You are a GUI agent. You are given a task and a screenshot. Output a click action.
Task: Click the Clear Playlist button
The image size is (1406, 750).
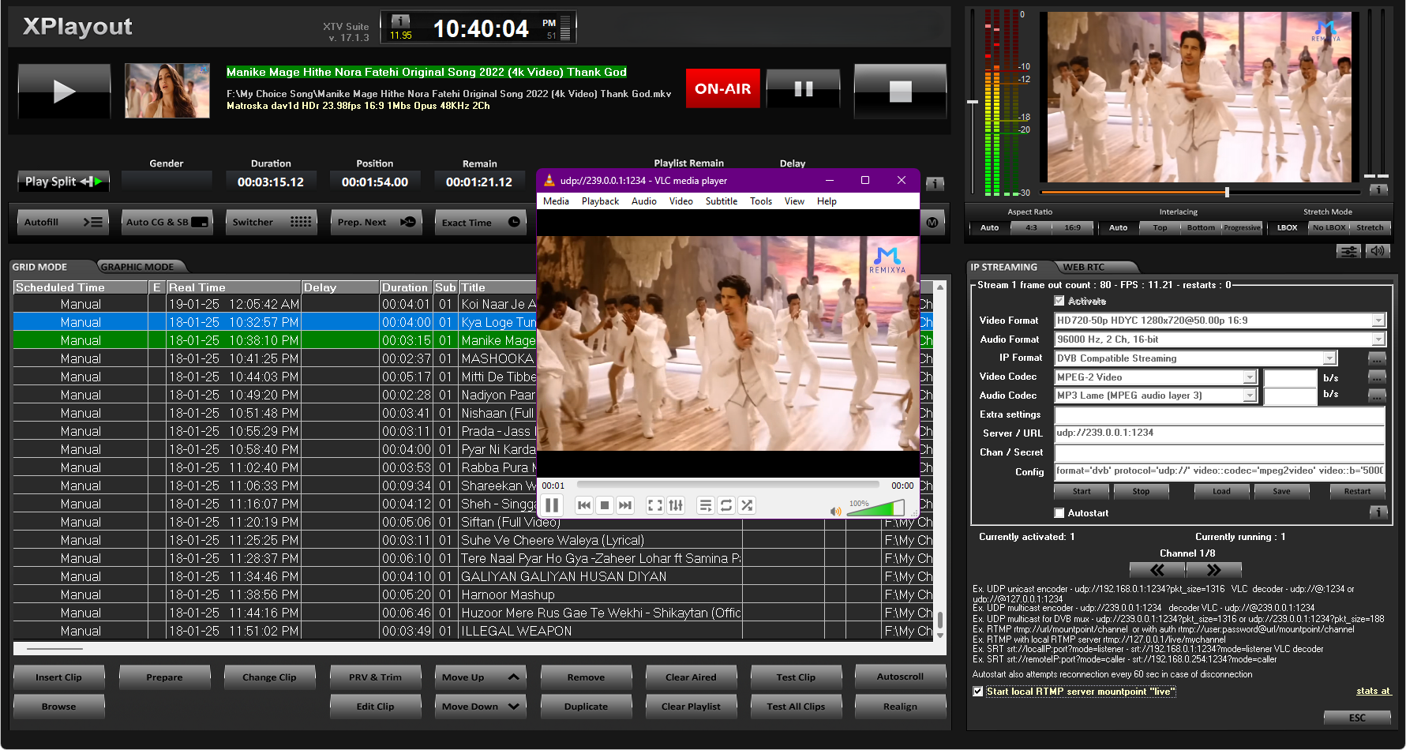point(691,707)
